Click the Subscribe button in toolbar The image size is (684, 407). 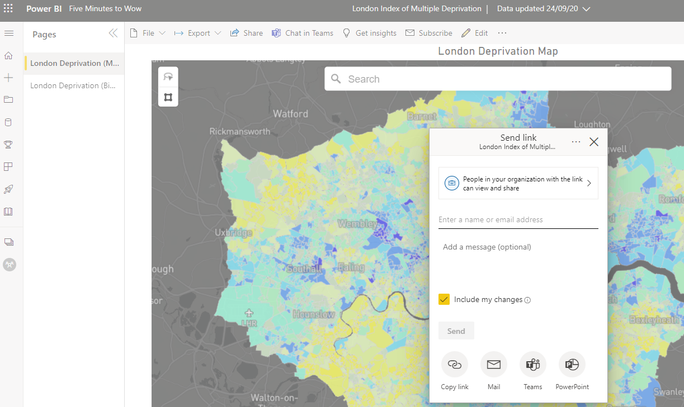[x=429, y=33]
